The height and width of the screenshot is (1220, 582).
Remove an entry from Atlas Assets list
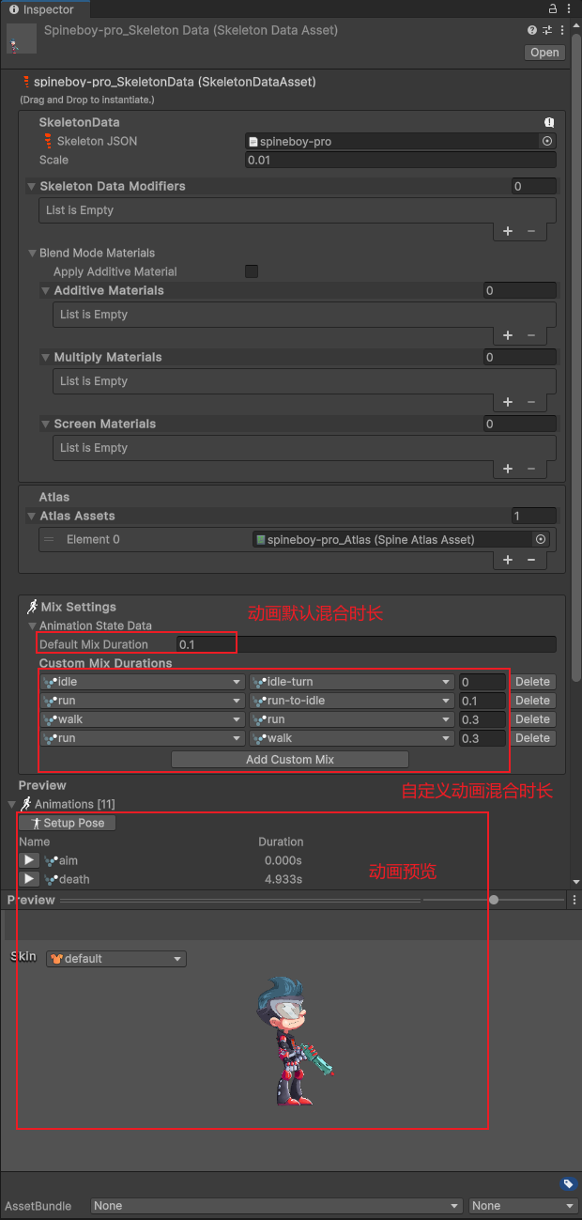coord(531,560)
